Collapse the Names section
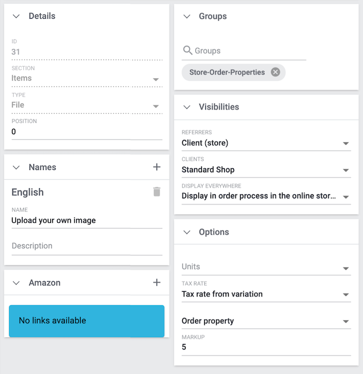The width and height of the screenshot is (363, 374). click(x=16, y=167)
